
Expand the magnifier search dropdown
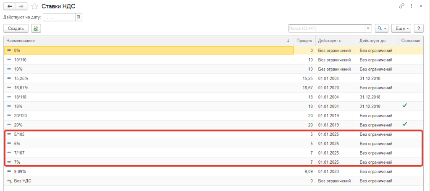tap(382, 28)
